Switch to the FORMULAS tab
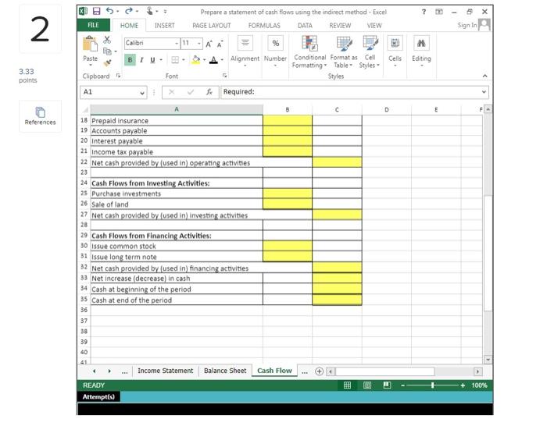Image resolution: width=547 pixels, height=426 pixels. 264,26
